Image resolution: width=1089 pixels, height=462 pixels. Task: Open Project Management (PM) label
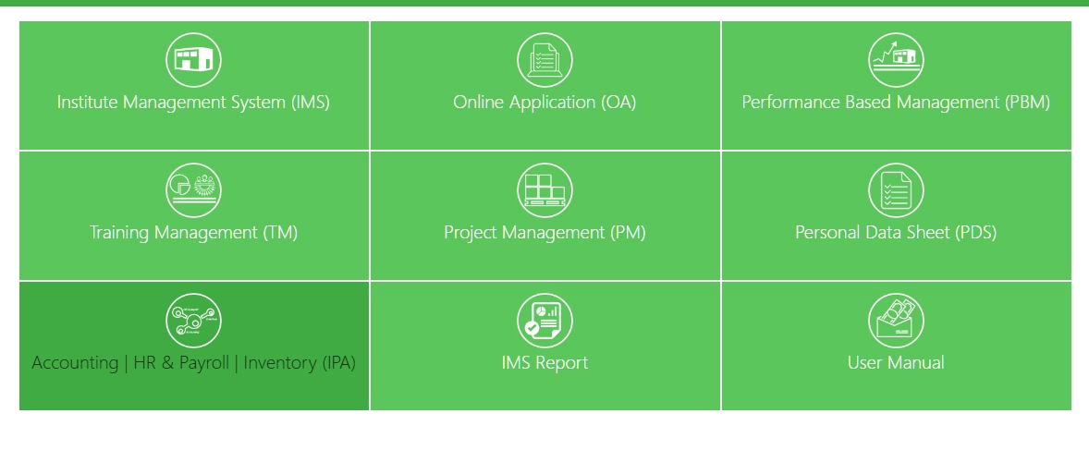[x=545, y=233]
